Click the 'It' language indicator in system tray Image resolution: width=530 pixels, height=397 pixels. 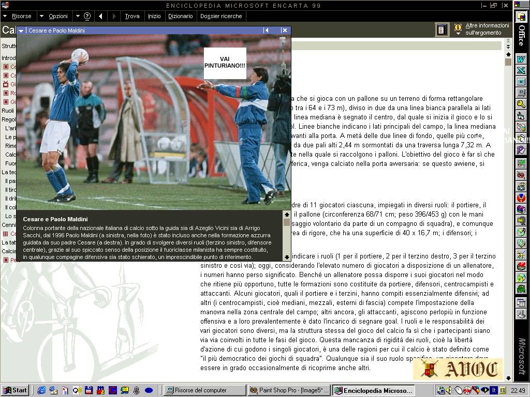click(x=494, y=390)
